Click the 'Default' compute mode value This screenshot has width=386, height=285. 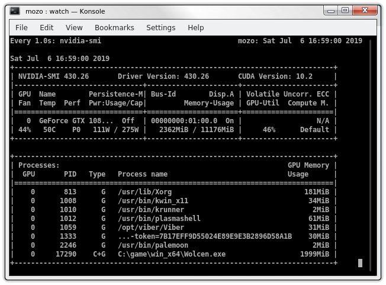pyautogui.click(x=314, y=130)
